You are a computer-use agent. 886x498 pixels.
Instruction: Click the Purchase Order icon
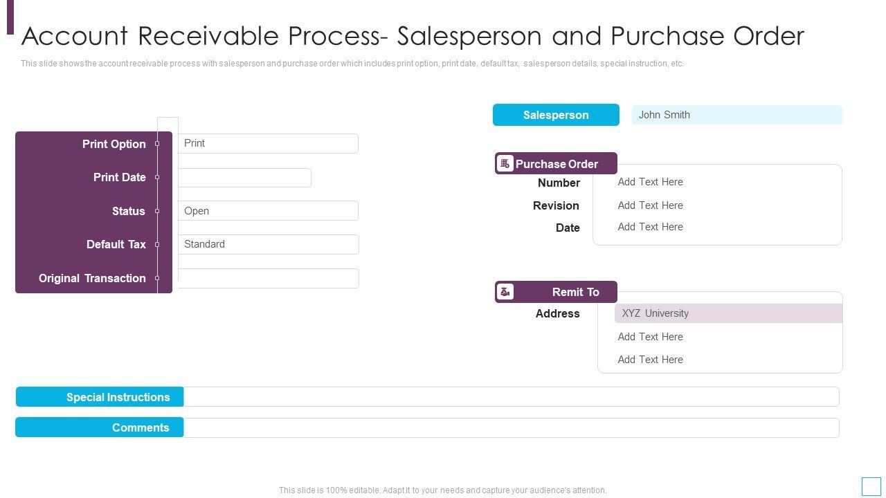[x=505, y=163]
